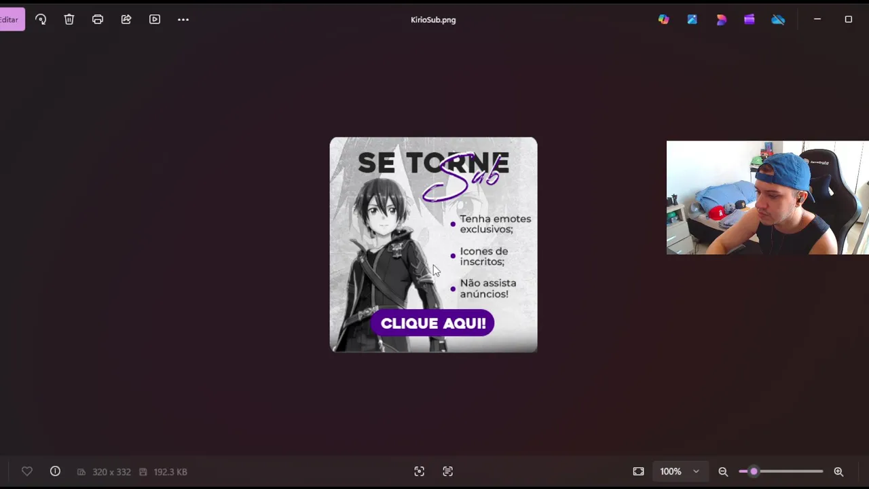Viewport: 869px width, 489px height.
Task: Rotate the image with the rotate icon
Action: pyautogui.click(x=41, y=20)
